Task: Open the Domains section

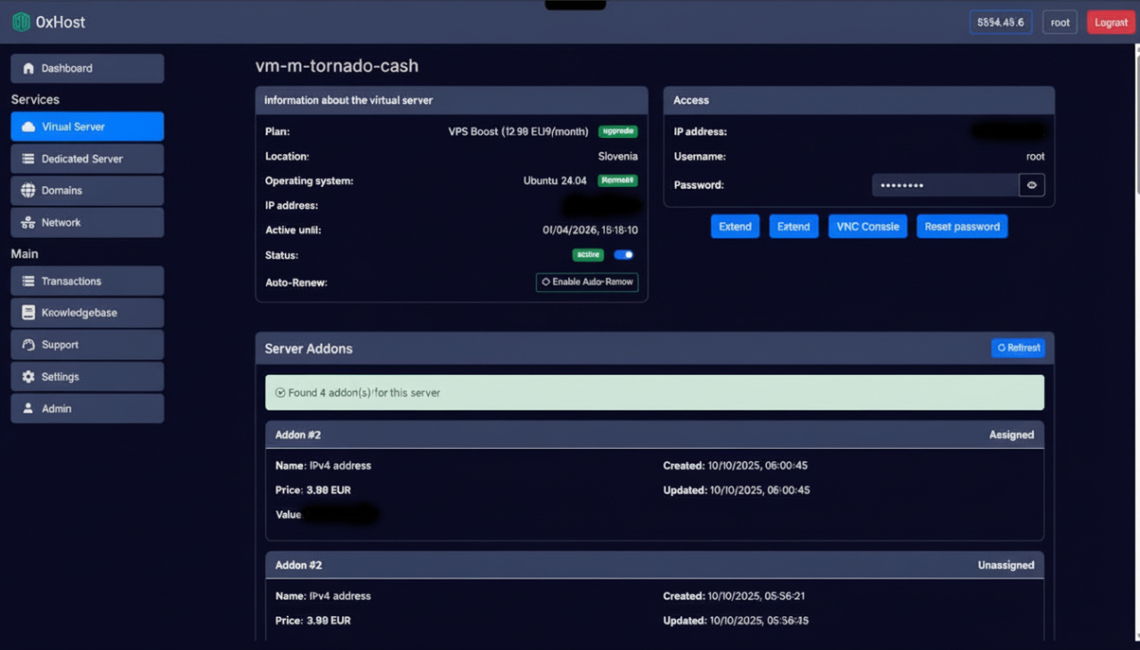Action: [86, 191]
